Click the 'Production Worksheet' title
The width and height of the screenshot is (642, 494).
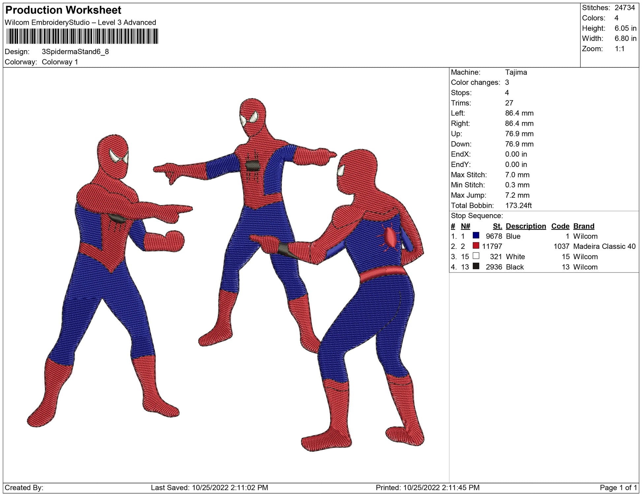pyautogui.click(x=63, y=10)
